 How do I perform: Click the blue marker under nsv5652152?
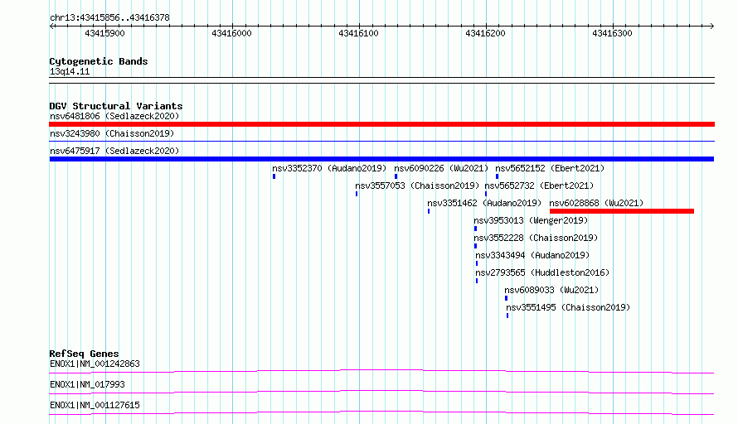point(497,176)
